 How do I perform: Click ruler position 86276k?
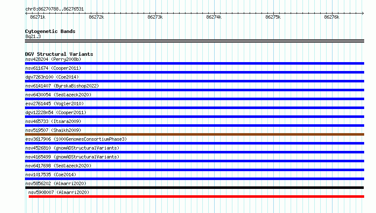pos(332,17)
